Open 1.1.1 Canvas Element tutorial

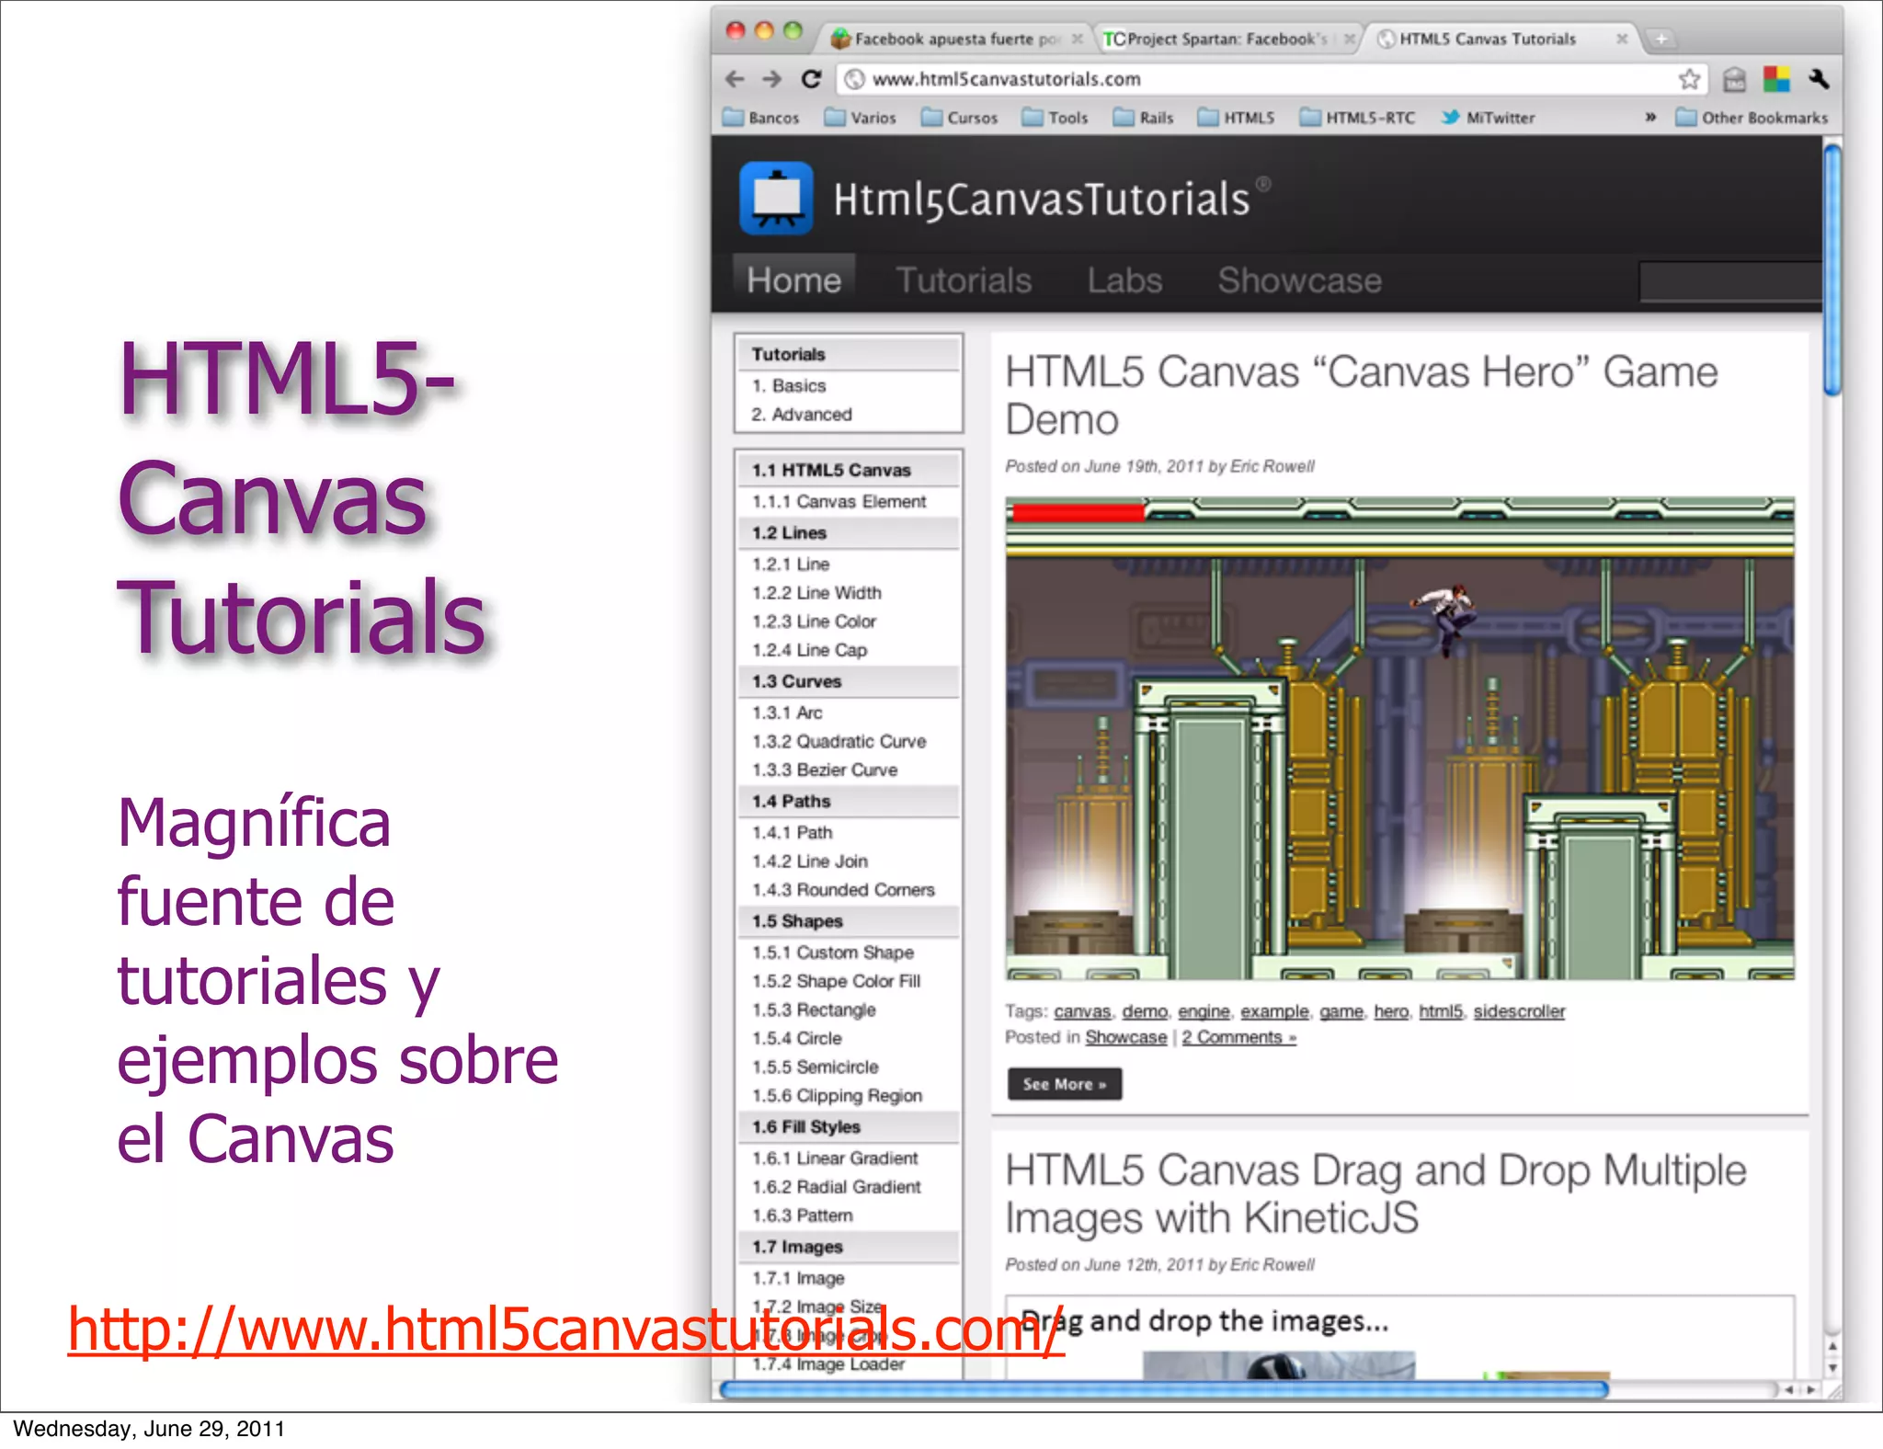point(839,502)
